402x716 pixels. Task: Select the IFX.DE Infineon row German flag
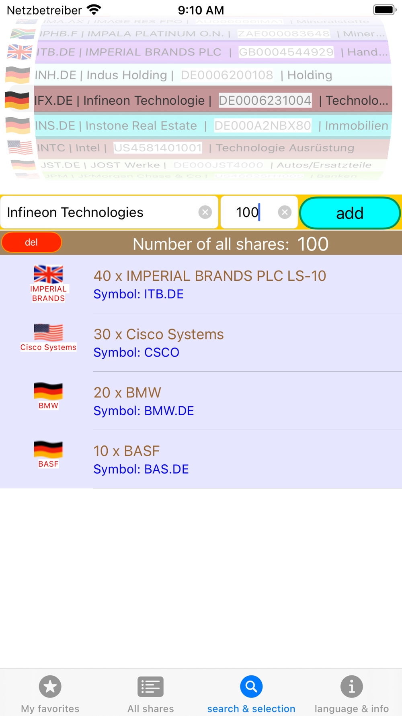pos(17,100)
